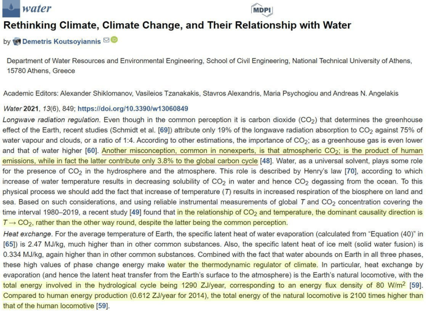The width and height of the screenshot is (426, 311).
Task: Open the DOI link 10.3390/w13060849
Action: tap(133, 109)
